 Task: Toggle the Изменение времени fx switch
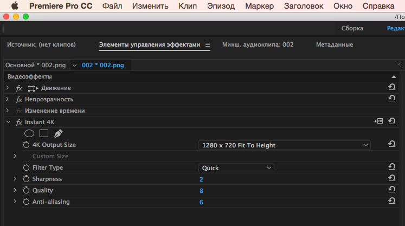[19, 111]
